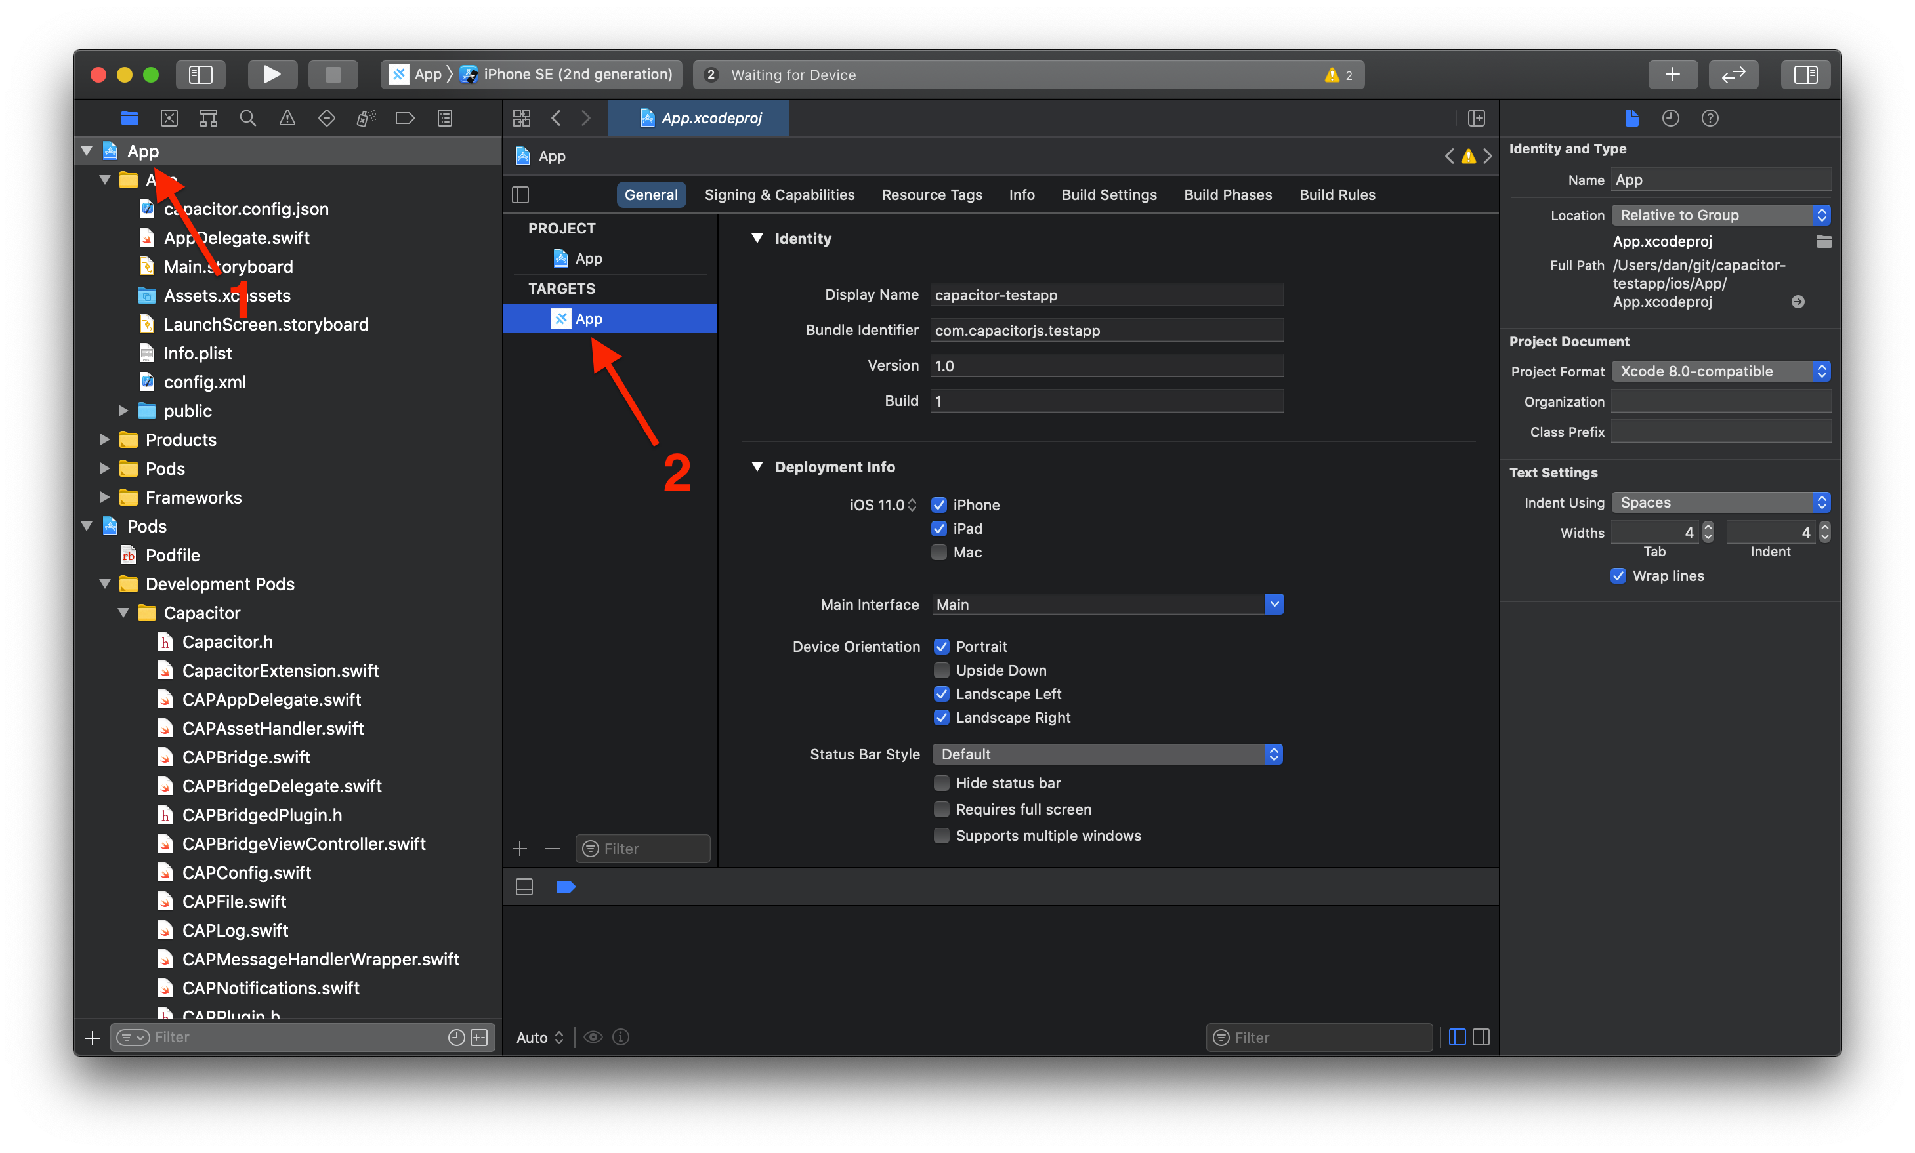The image size is (1915, 1153).
Task: Edit the Display Name field
Action: tap(1105, 294)
